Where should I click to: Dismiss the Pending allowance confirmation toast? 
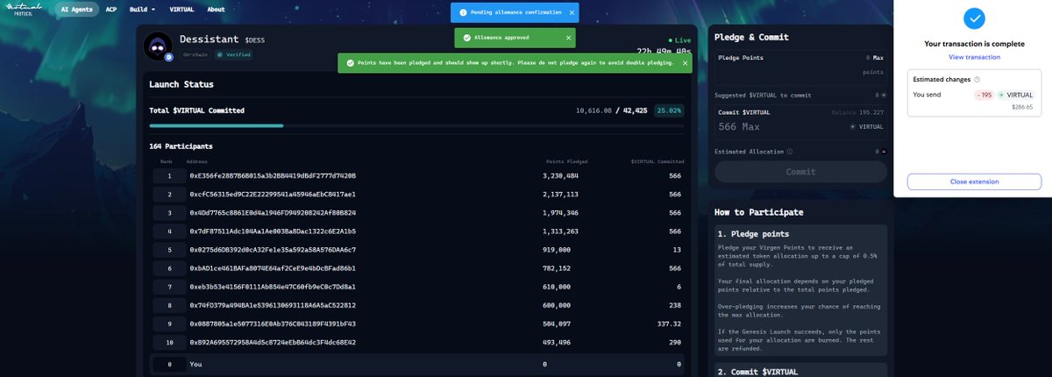point(572,12)
